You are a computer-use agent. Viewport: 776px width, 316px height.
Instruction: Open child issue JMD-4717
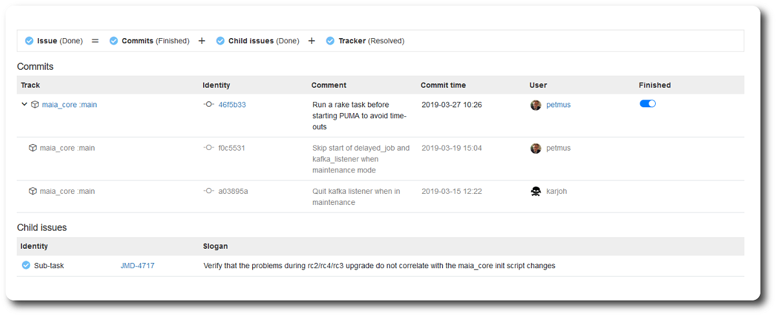137,266
